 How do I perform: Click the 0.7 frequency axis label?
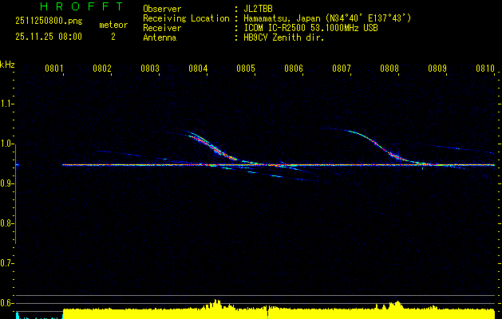point(7,262)
